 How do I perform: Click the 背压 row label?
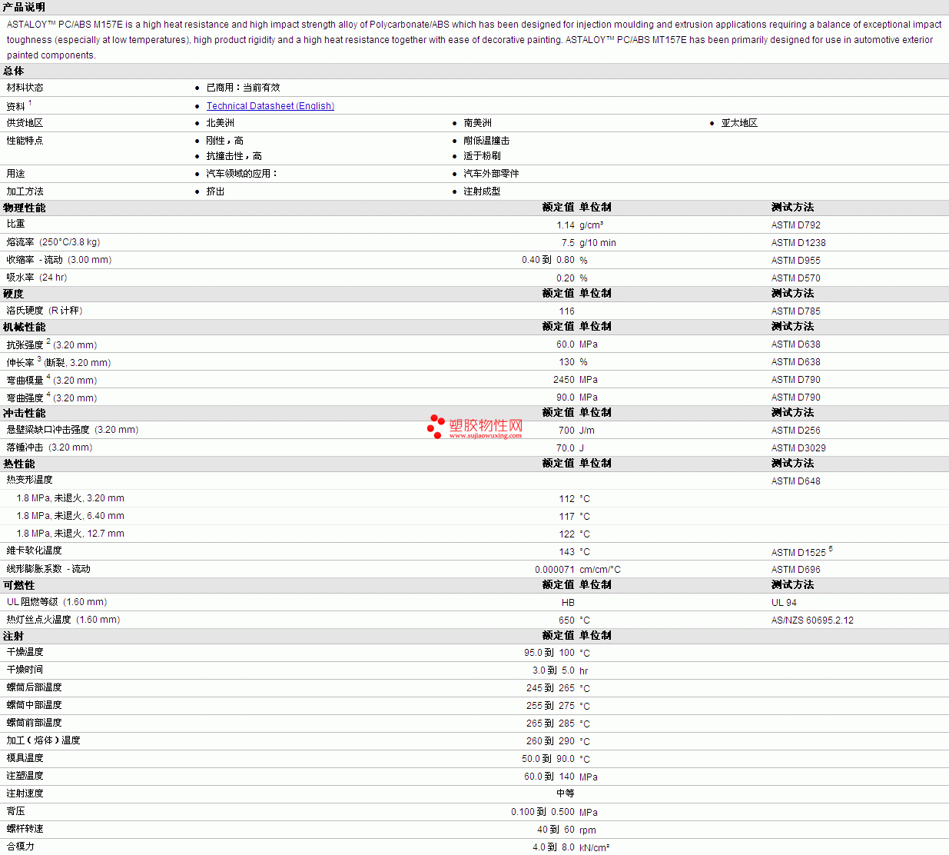point(15,811)
